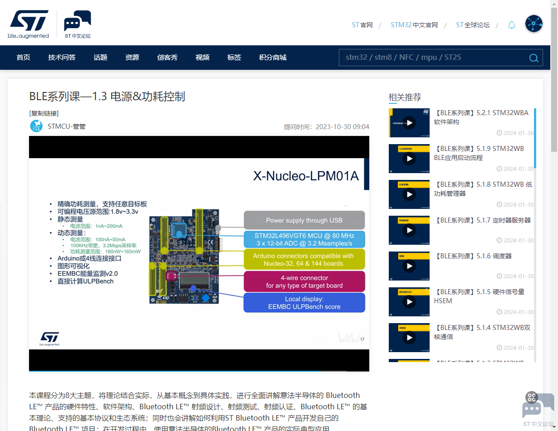Open the 积分商城 navigation item
This screenshot has width=558, height=431.
[x=273, y=58]
